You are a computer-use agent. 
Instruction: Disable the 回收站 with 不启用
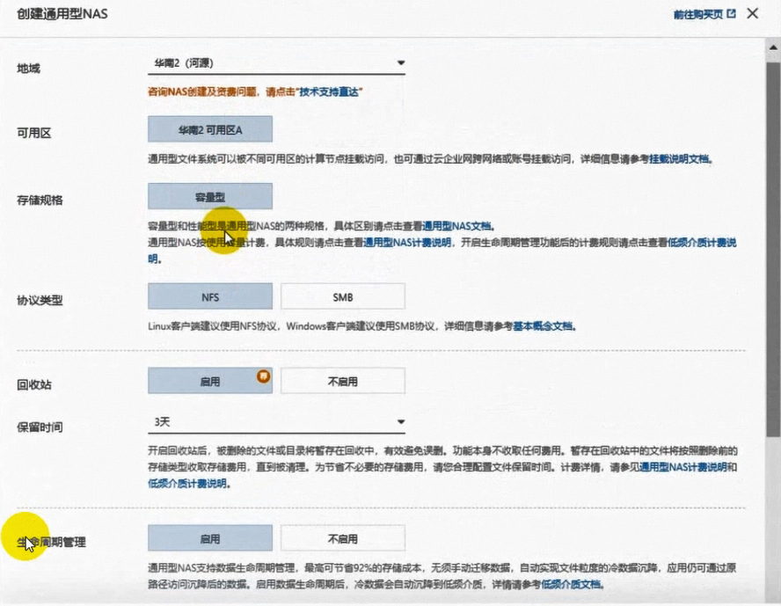(x=342, y=382)
